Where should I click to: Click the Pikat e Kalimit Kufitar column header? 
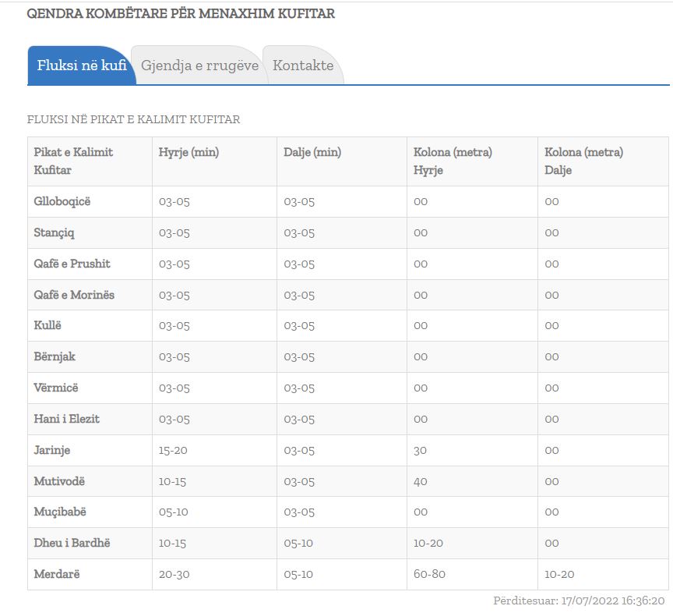point(73,161)
